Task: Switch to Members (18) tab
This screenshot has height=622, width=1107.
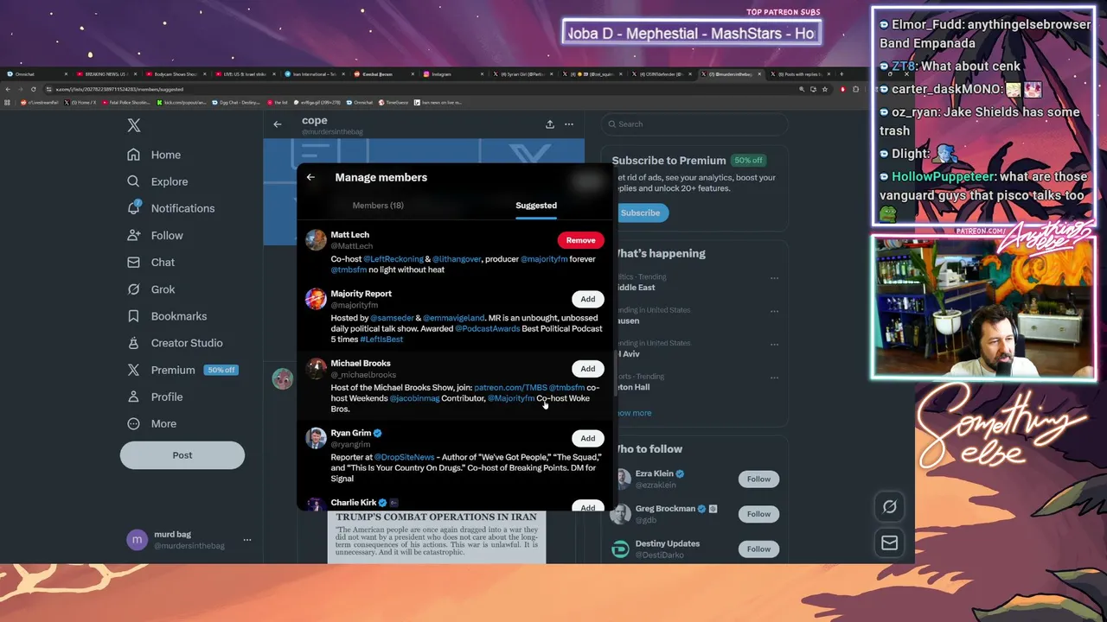Action: point(378,206)
